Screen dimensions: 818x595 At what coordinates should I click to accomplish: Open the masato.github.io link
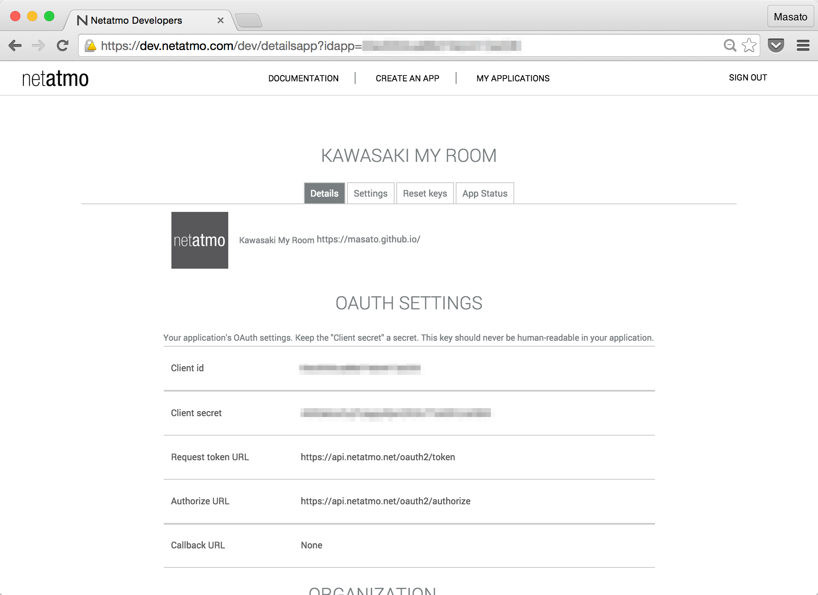point(368,239)
